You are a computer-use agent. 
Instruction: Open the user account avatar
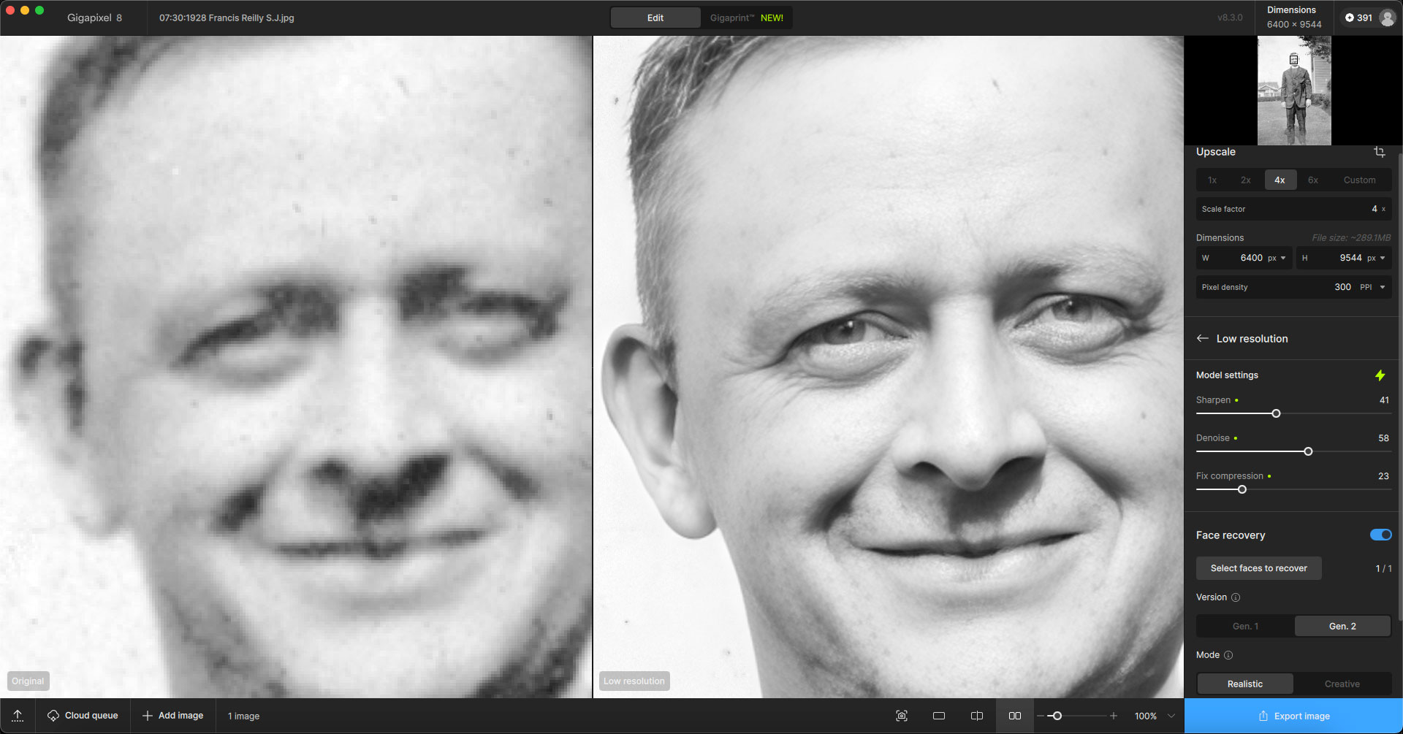[1387, 18]
